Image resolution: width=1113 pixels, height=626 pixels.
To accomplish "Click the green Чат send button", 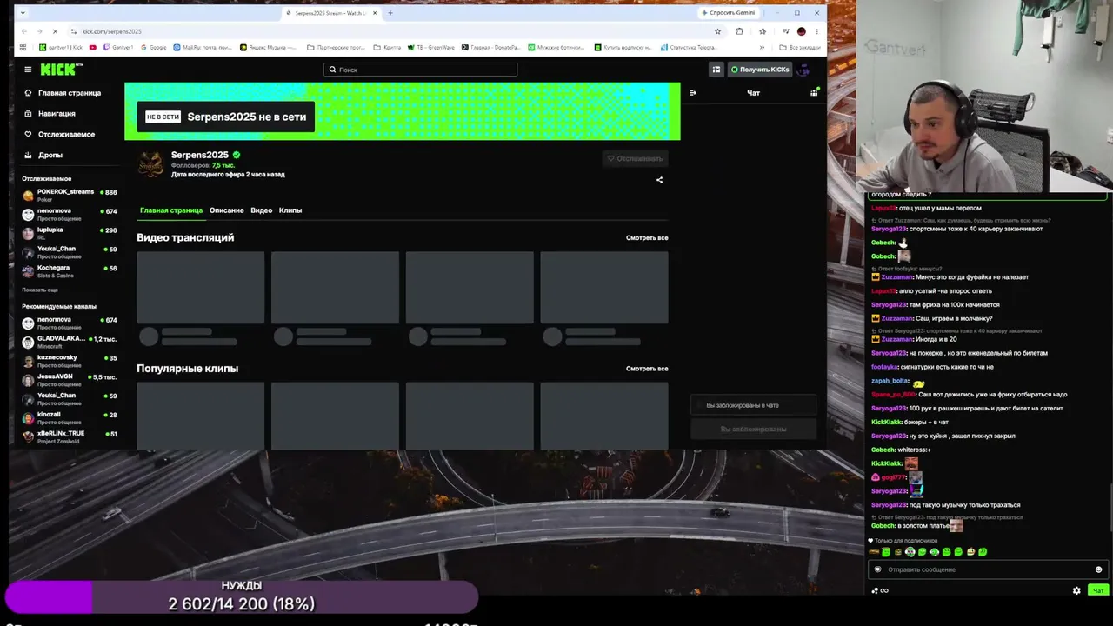I will coord(1098,590).
